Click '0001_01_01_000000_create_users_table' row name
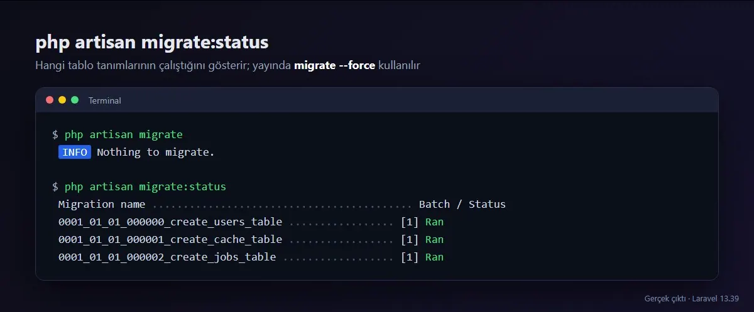The width and height of the screenshot is (754, 312). 170,222
